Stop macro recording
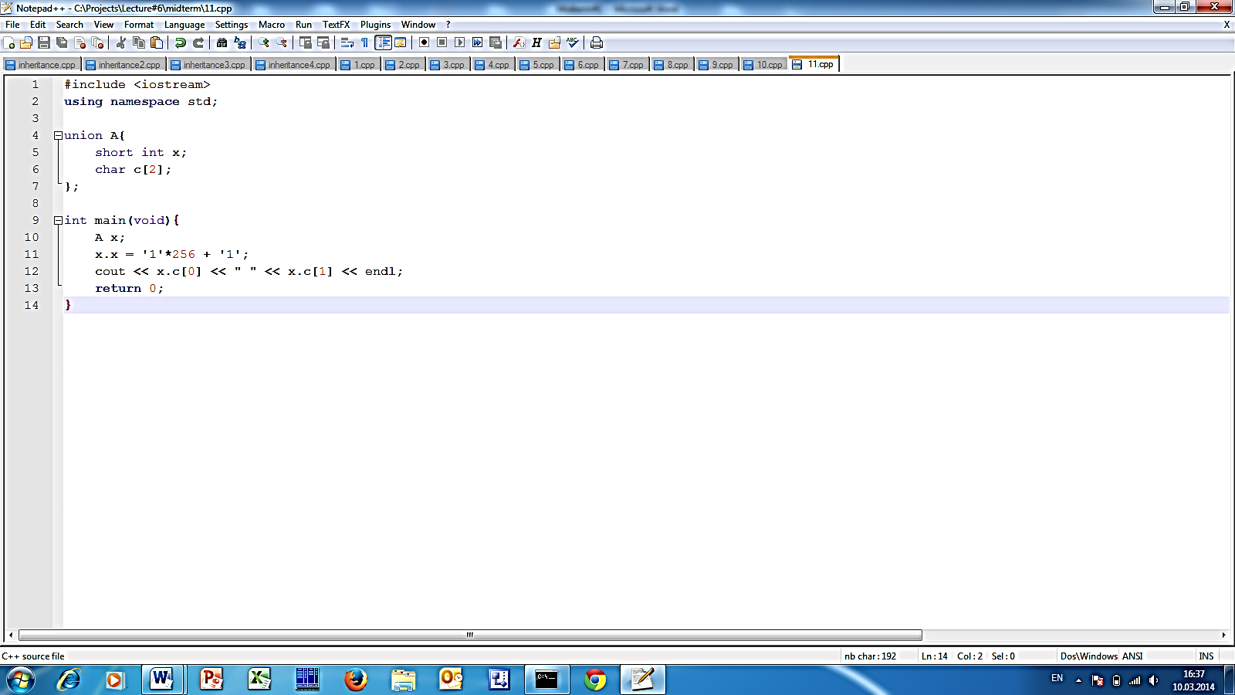This screenshot has width=1235, height=695. pos(442,43)
